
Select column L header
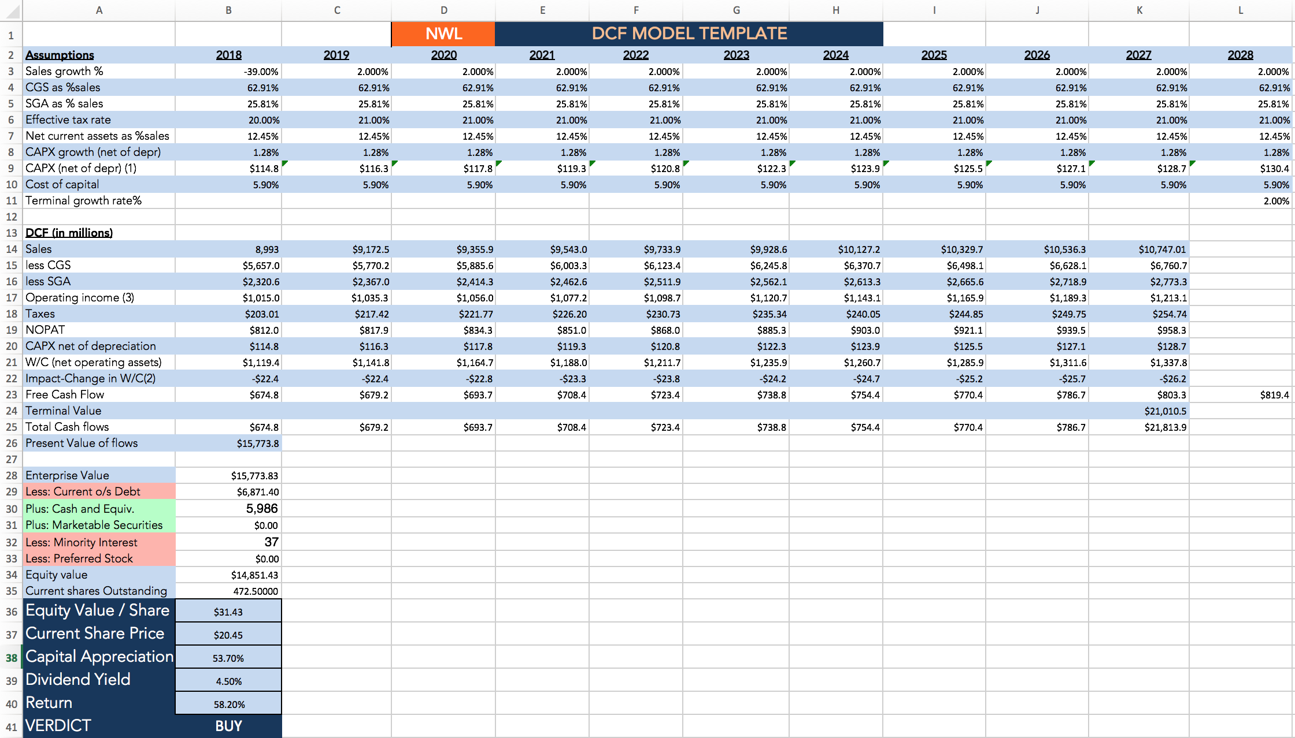1241,10
